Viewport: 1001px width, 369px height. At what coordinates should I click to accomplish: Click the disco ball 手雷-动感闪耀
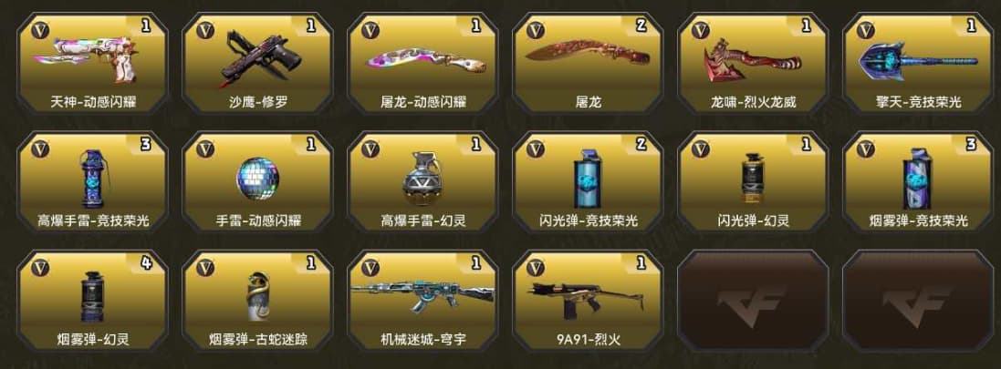pos(258,181)
